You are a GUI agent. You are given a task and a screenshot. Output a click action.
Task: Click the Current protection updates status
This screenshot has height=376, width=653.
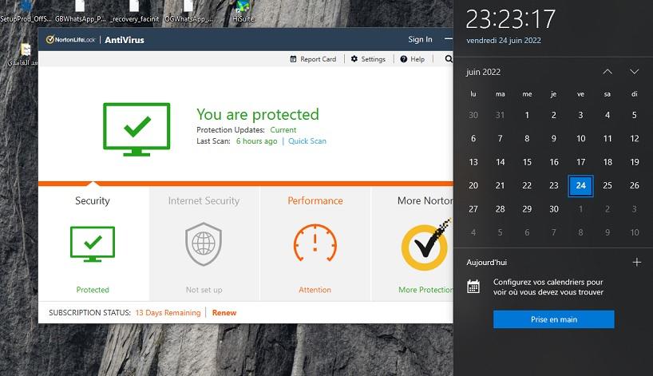pos(283,130)
